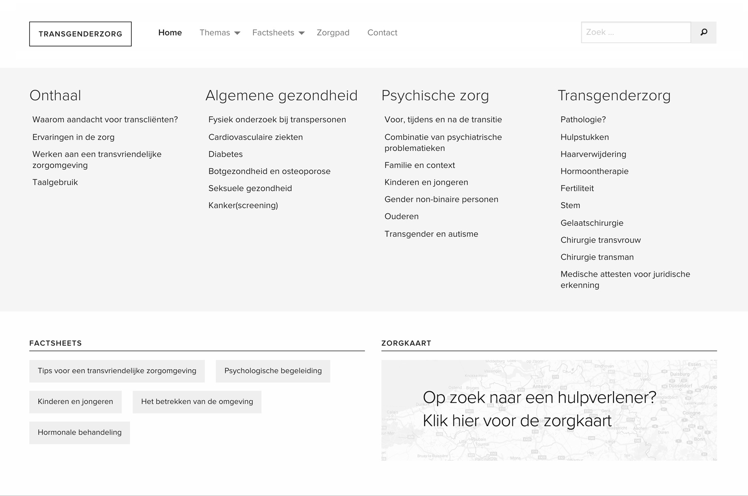
Task: Click the Transgenderzorg site logo
Action: 80,34
